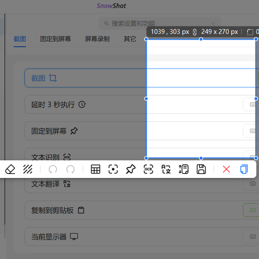The image size is (259, 259).
Task: Click the aspect ratio lock icon
Action: pos(195,32)
